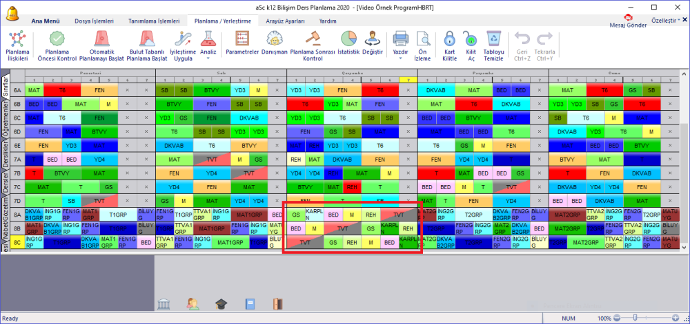Viewport: 690px width, 324px height.
Task: Open the Özelleştir dropdown
Action: (x=666, y=20)
